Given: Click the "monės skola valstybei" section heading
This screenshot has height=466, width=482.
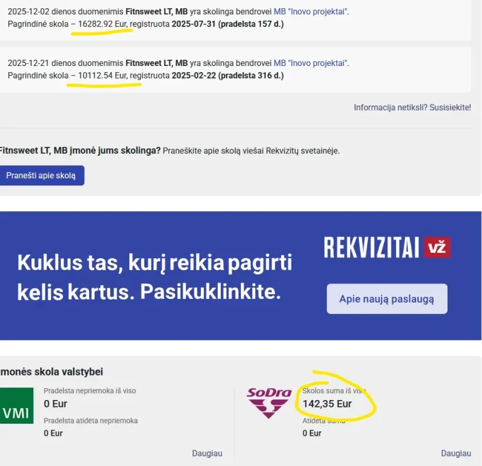Looking at the screenshot, I should point(51,372).
